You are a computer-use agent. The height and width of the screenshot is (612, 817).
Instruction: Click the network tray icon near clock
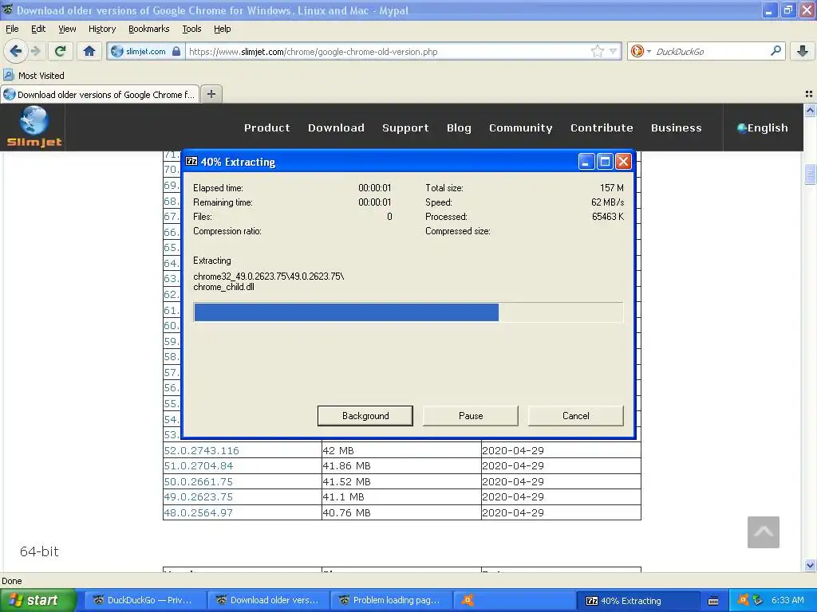coord(758,600)
